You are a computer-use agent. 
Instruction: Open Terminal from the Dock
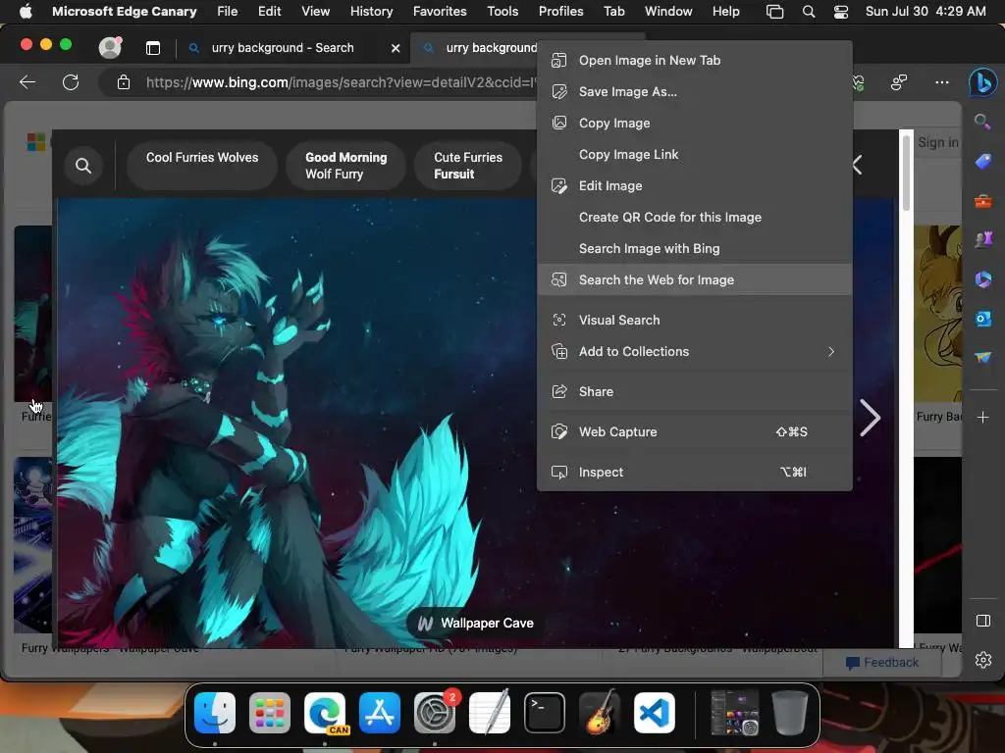pyautogui.click(x=544, y=713)
